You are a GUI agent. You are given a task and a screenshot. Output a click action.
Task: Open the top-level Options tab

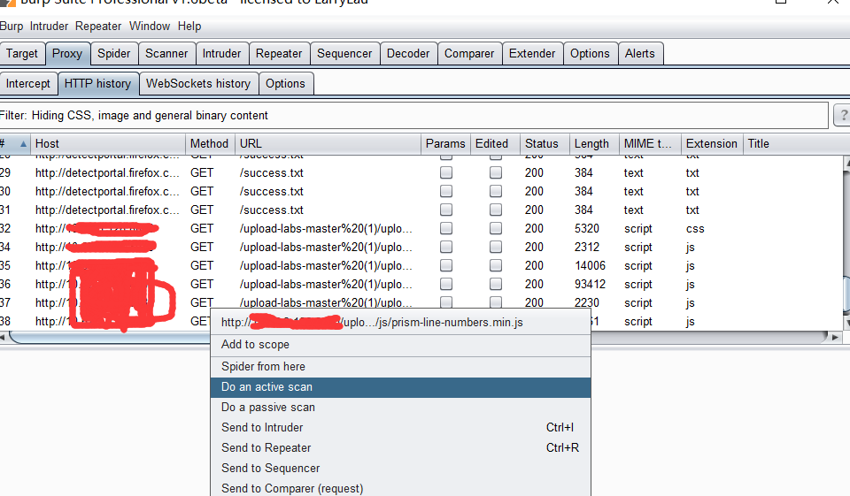[x=590, y=54]
